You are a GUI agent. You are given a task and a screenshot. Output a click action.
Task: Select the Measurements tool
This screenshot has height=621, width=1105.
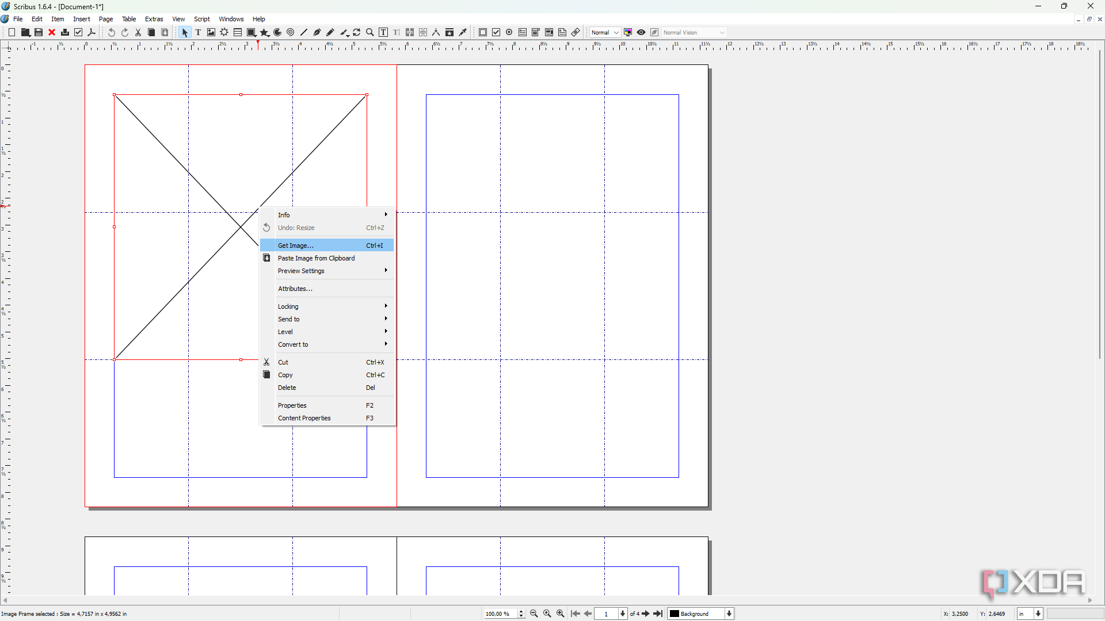[x=436, y=33]
